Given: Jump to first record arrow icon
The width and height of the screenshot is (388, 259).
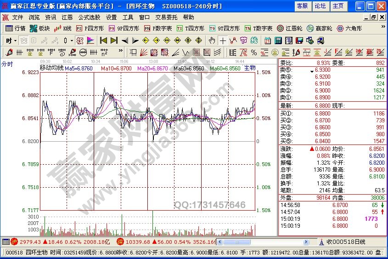Looking at the screenshot, I should [x=103, y=40].
